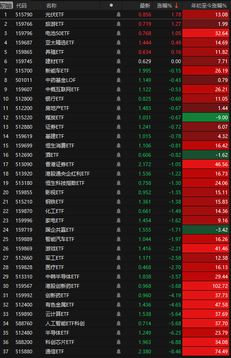231x358 pixels.
Task: Select the 初始 tab
Action: pyautogui.click(x=6, y=6)
